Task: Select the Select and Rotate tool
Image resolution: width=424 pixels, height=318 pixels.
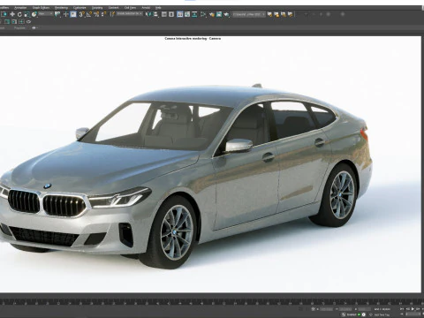Action: [x=19, y=14]
